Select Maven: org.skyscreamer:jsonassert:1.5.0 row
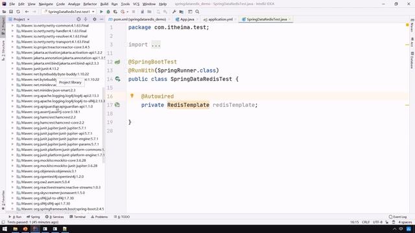The image size is (415, 233). (x=56, y=193)
